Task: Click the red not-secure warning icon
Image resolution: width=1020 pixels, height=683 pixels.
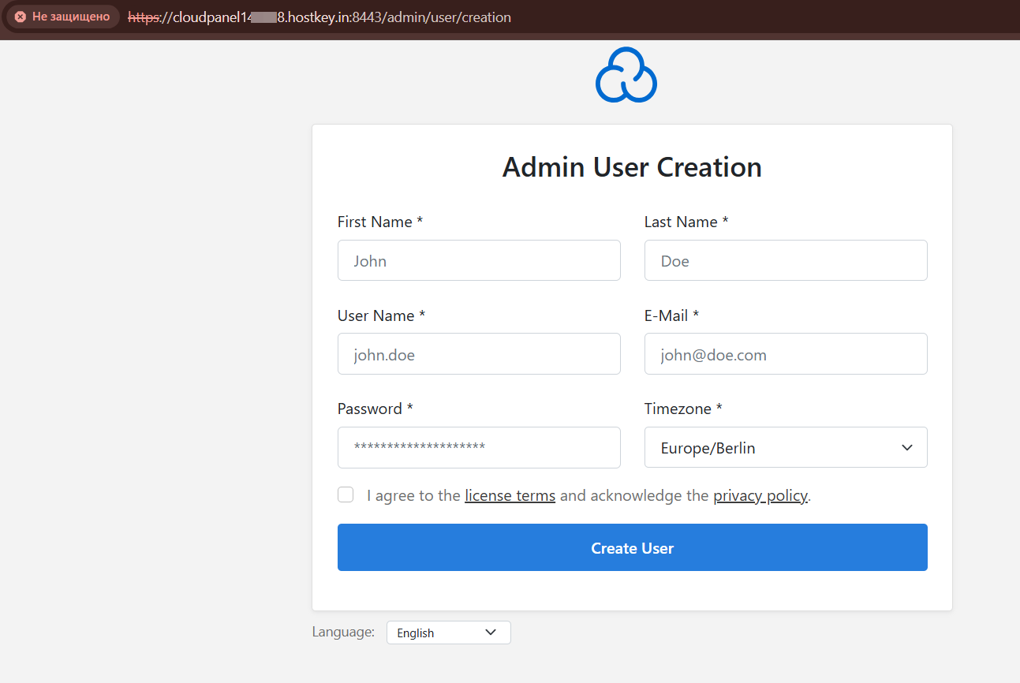Action: (21, 17)
